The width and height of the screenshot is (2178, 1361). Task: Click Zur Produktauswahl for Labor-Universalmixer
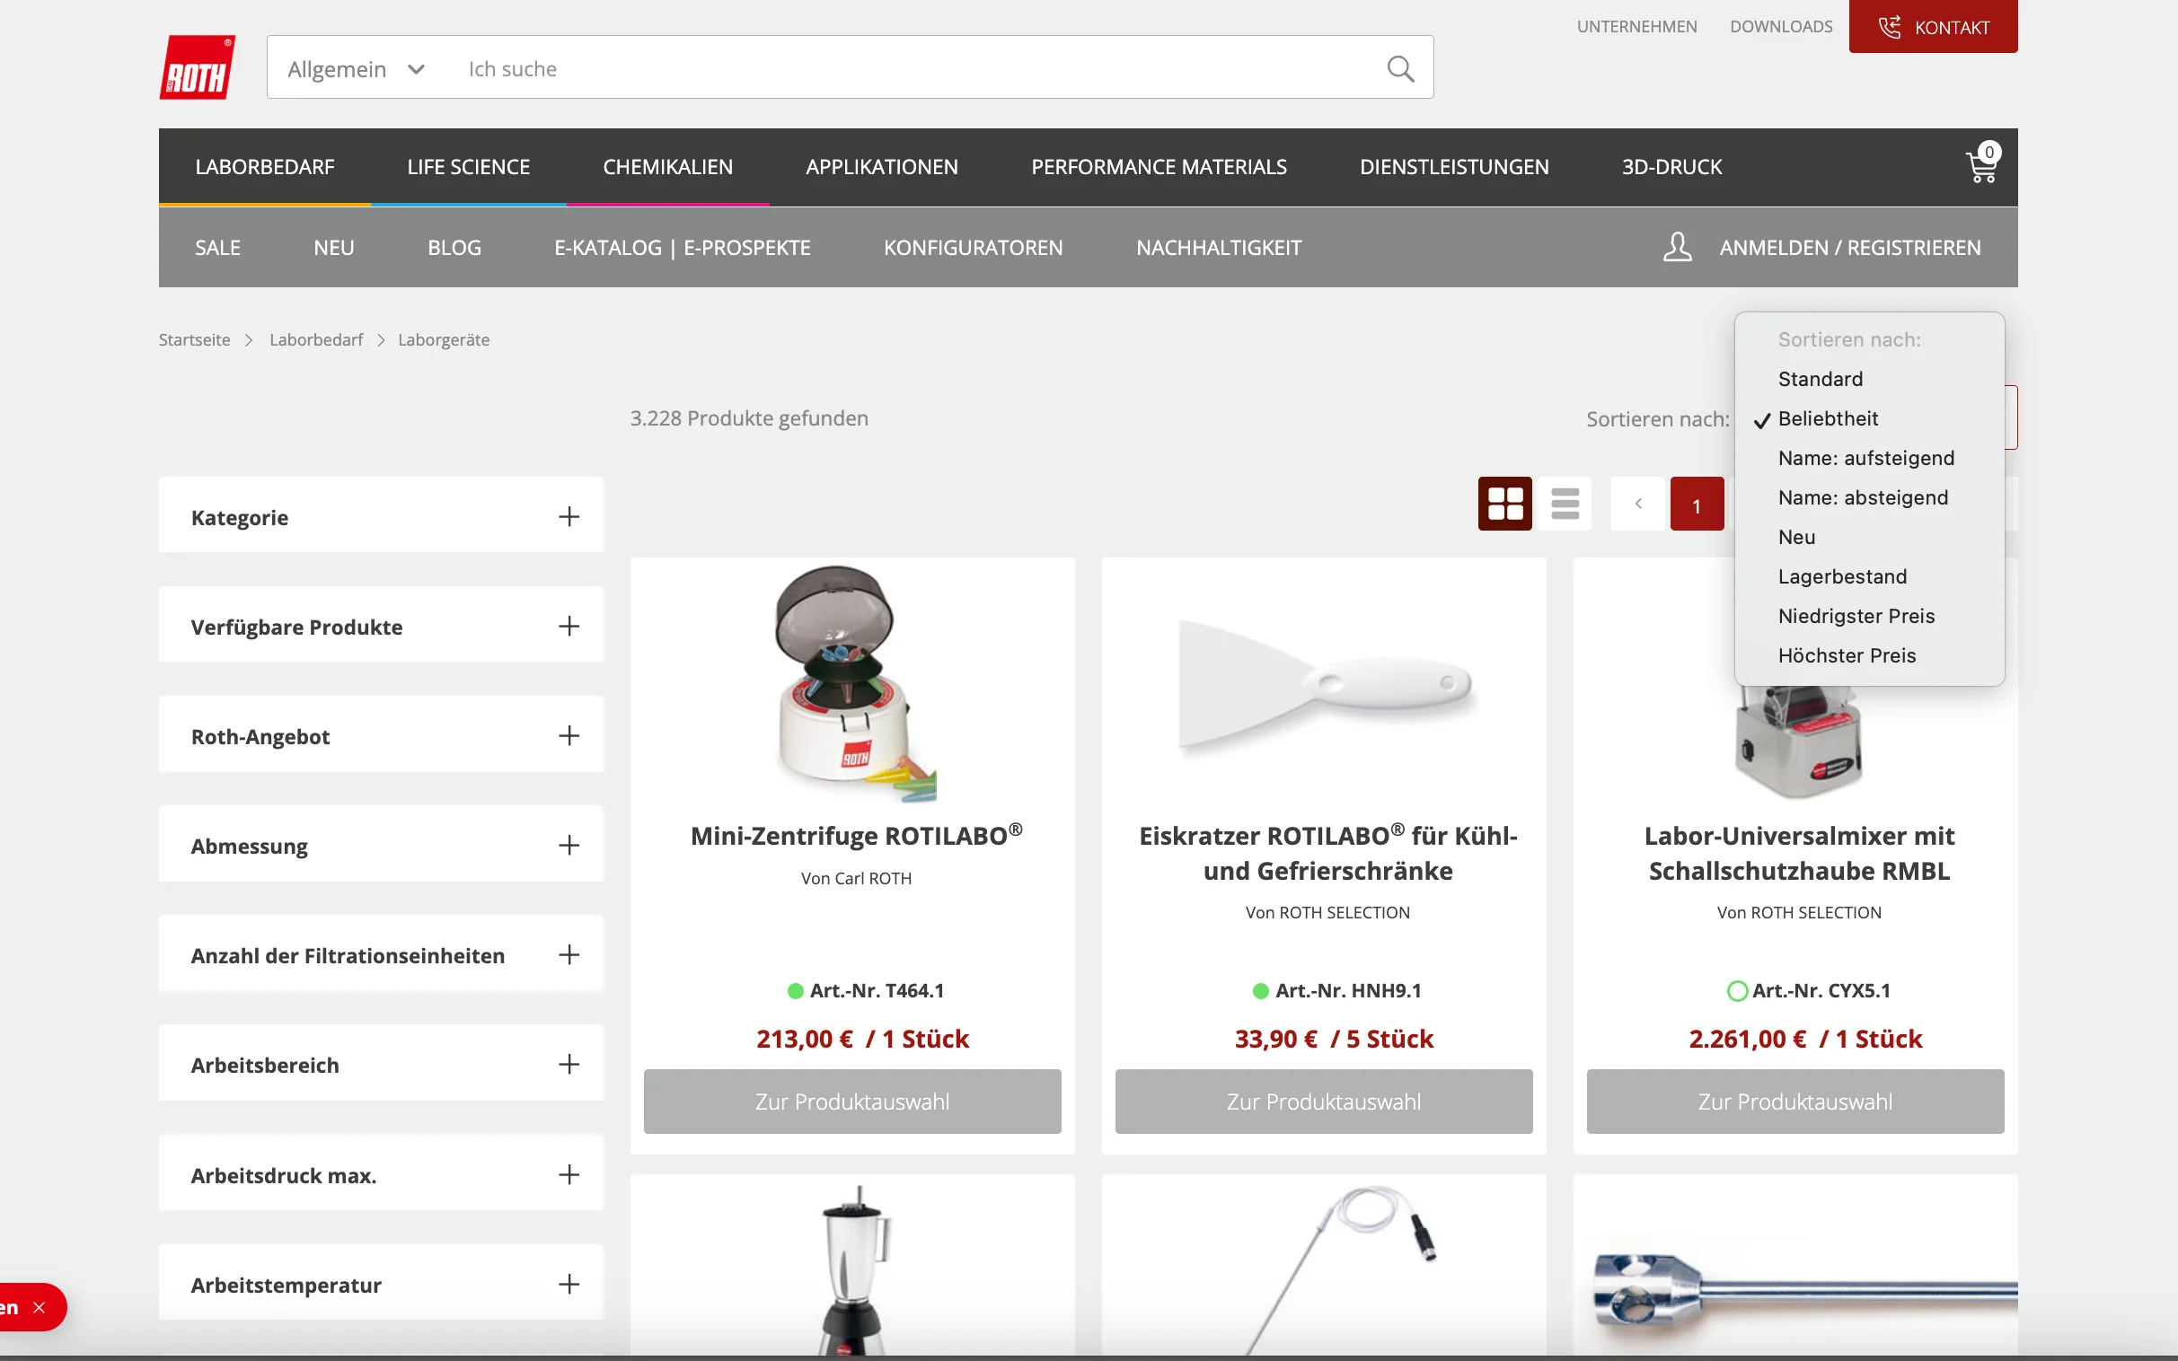[1795, 1102]
